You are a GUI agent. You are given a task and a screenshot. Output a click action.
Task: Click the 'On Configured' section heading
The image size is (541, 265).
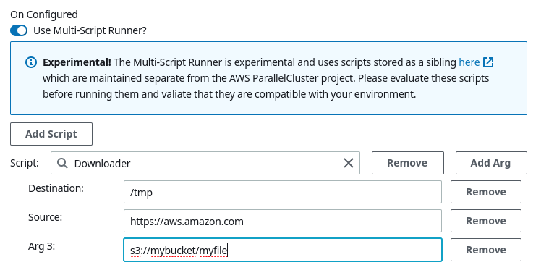point(44,15)
